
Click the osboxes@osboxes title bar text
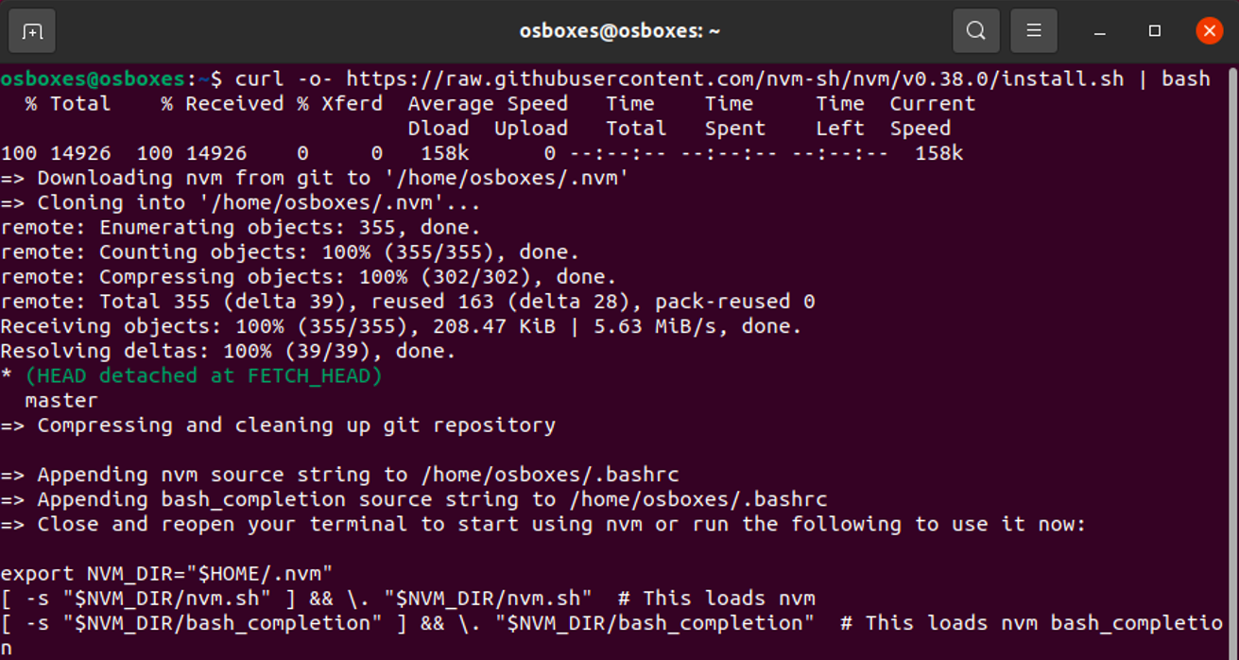619,30
